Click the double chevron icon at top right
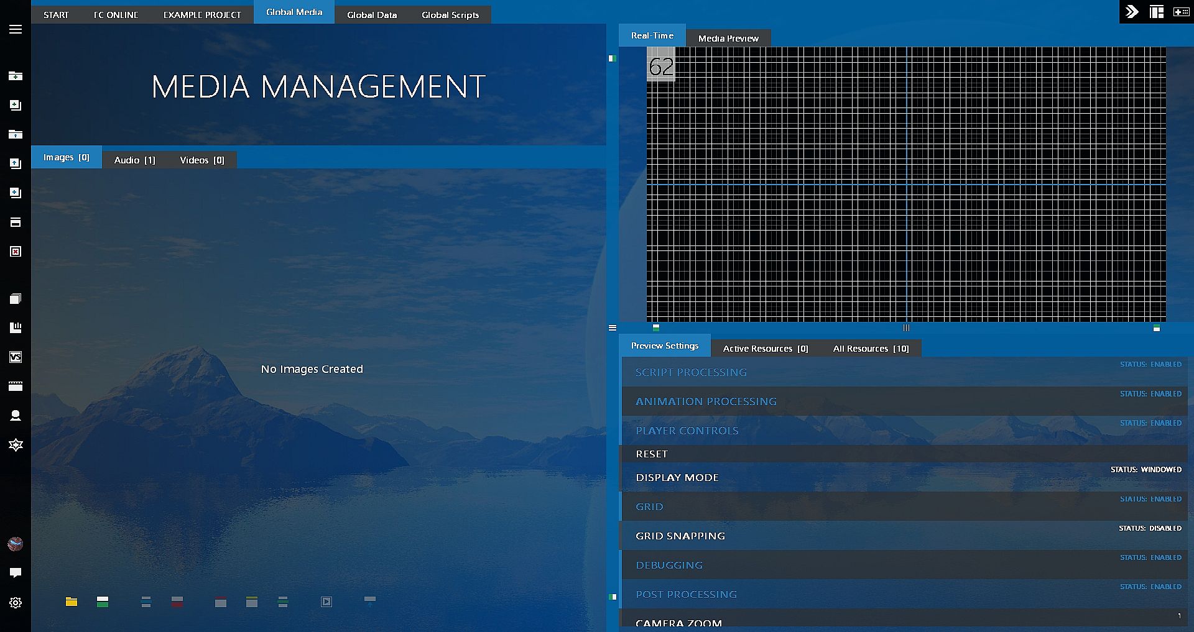Viewport: 1194px width, 632px height. [1132, 12]
